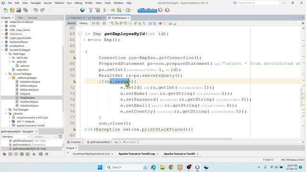Viewport: 306px width, 172px height.
Task: Click the memory usage bar in toolbar
Action: (147, 10)
